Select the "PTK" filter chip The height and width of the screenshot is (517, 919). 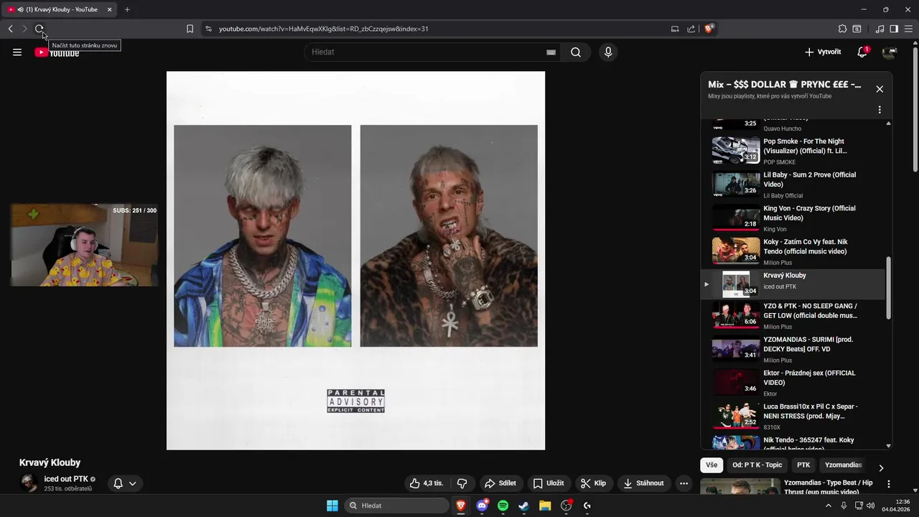(803, 465)
